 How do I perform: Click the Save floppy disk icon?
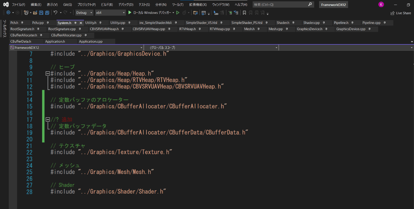[41, 13]
